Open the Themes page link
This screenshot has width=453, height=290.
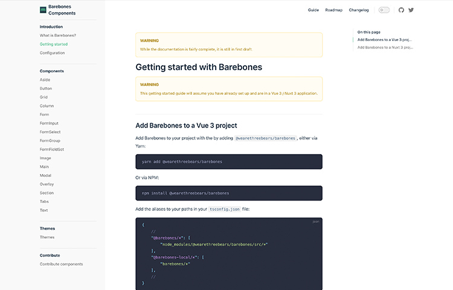pyautogui.click(x=47, y=237)
